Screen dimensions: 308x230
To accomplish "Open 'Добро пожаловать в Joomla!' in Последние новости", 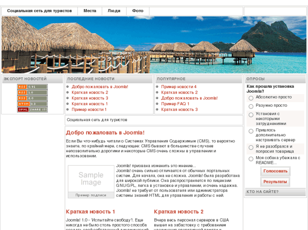I will pos(100,87).
